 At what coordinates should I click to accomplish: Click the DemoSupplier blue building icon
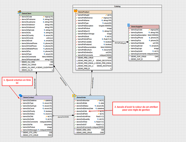click(128, 26)
